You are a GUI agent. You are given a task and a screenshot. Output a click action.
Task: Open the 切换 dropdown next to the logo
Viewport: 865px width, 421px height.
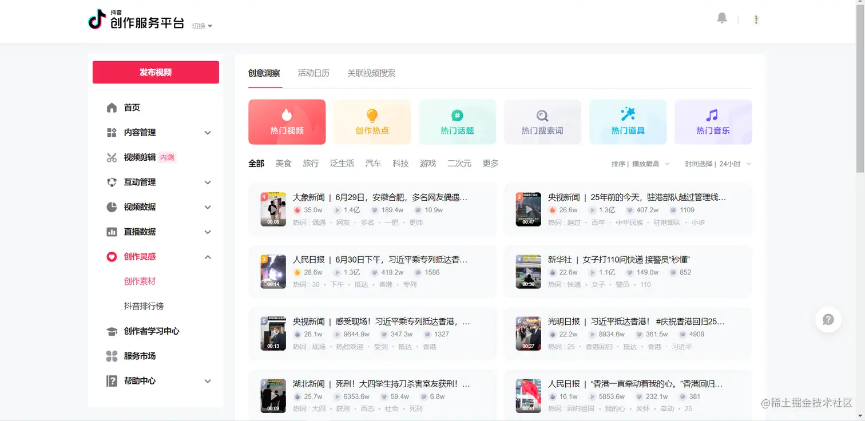click(x=201, y=25)
